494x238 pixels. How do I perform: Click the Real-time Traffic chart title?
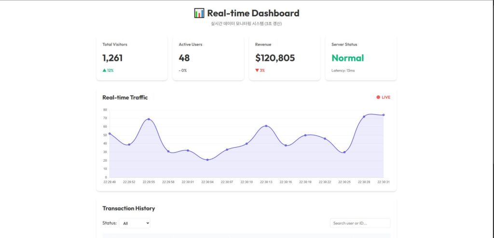(x=125, y=98)
